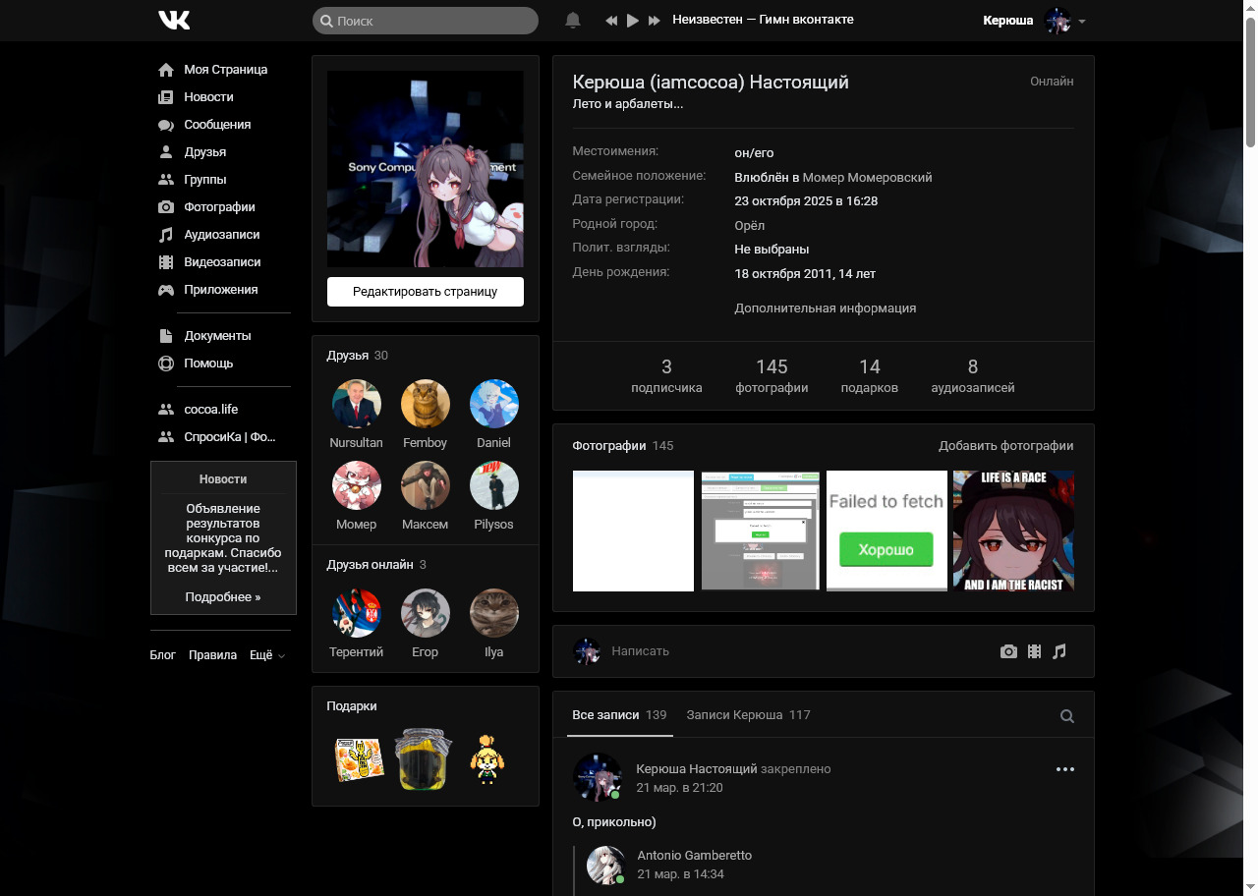1258x896 pixels.
Task: Play the current audio track
Action: point(633,21)
